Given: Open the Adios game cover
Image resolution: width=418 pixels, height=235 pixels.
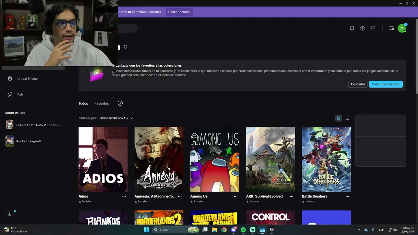Looking at the screenshot, I should pyautogui.click(x=103, y=159).
